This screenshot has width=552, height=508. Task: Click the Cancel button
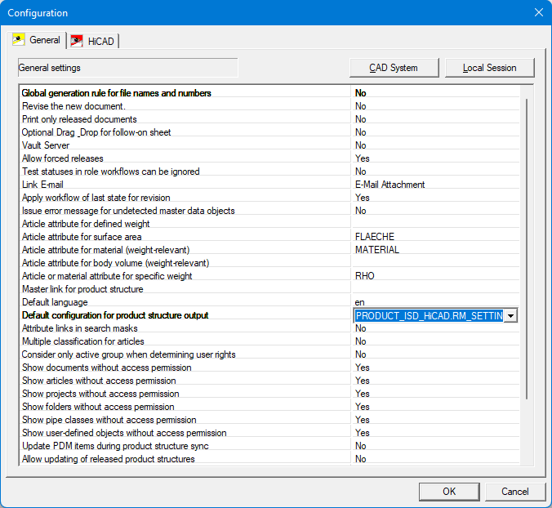click(515, 492)
